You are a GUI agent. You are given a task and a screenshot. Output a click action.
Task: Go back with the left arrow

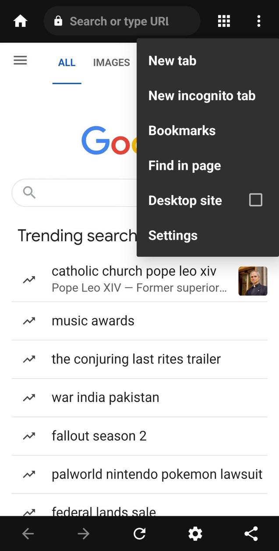coord(28,533)
